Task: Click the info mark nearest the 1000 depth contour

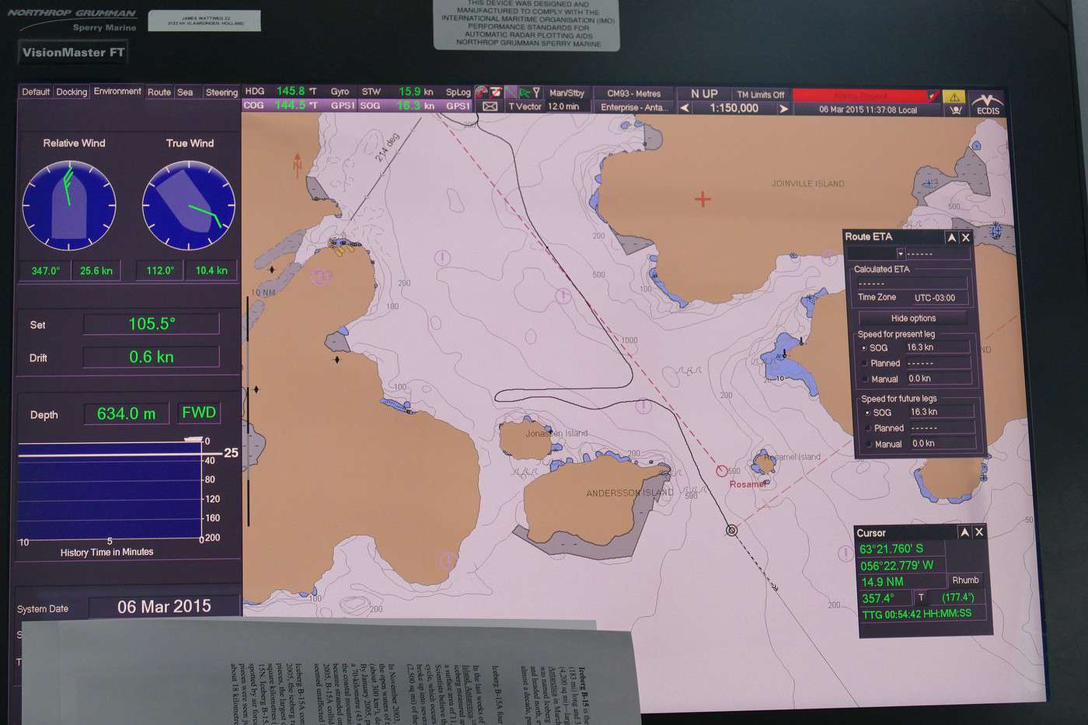Action: [564, 295]
